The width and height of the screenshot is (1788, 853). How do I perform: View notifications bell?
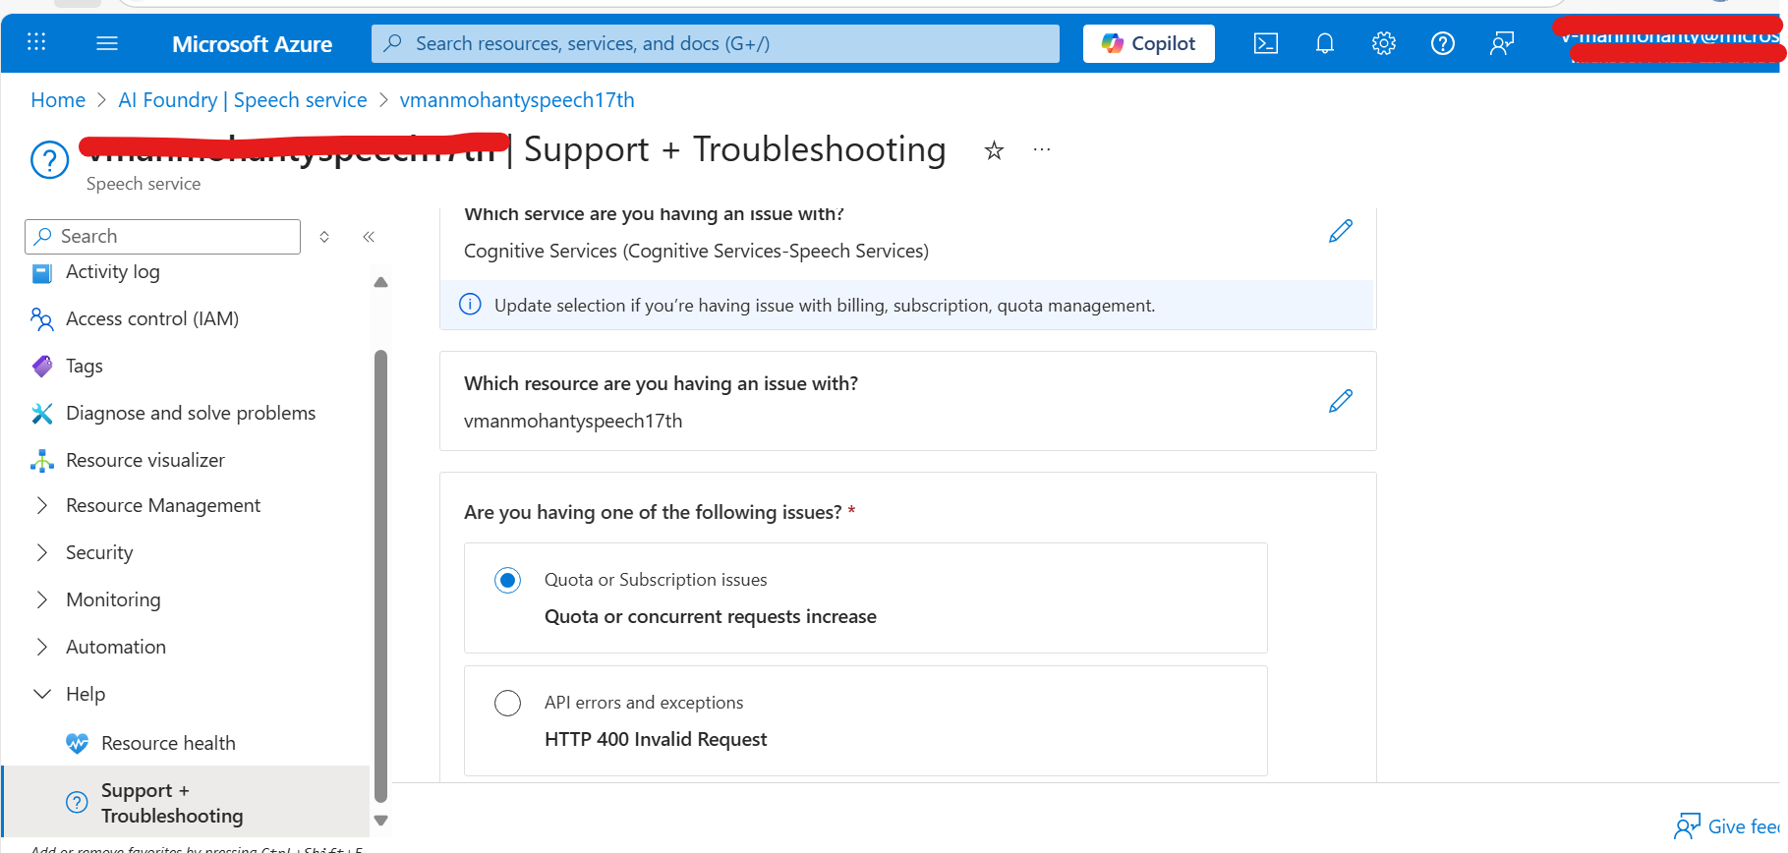point(1325,43)
